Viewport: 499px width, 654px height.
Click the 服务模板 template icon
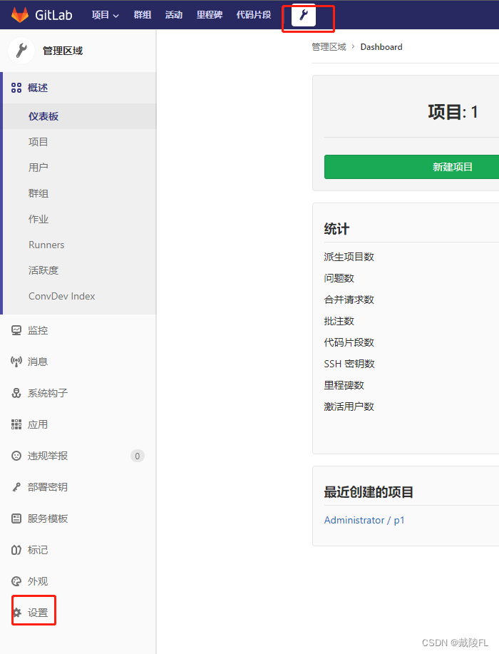(x=16, y=518)
